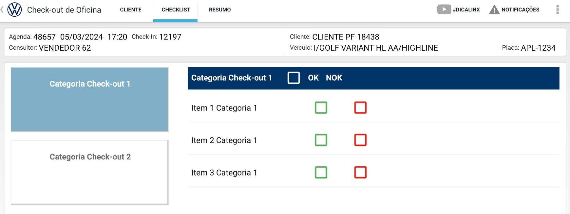Mark Item 3 Categoria 1 as NOK
The width and height of the screenshot is (570, 214).
point(360,172)
